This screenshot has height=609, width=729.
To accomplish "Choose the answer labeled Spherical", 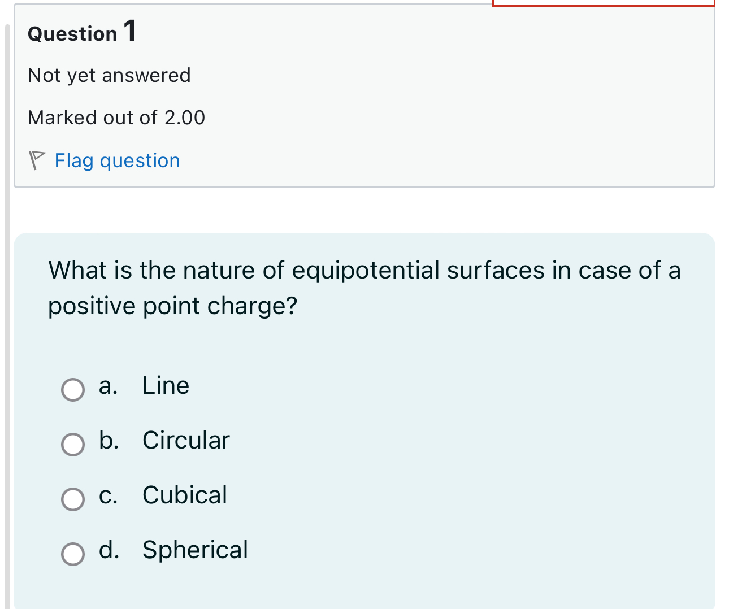I will (x=195, y=550).
